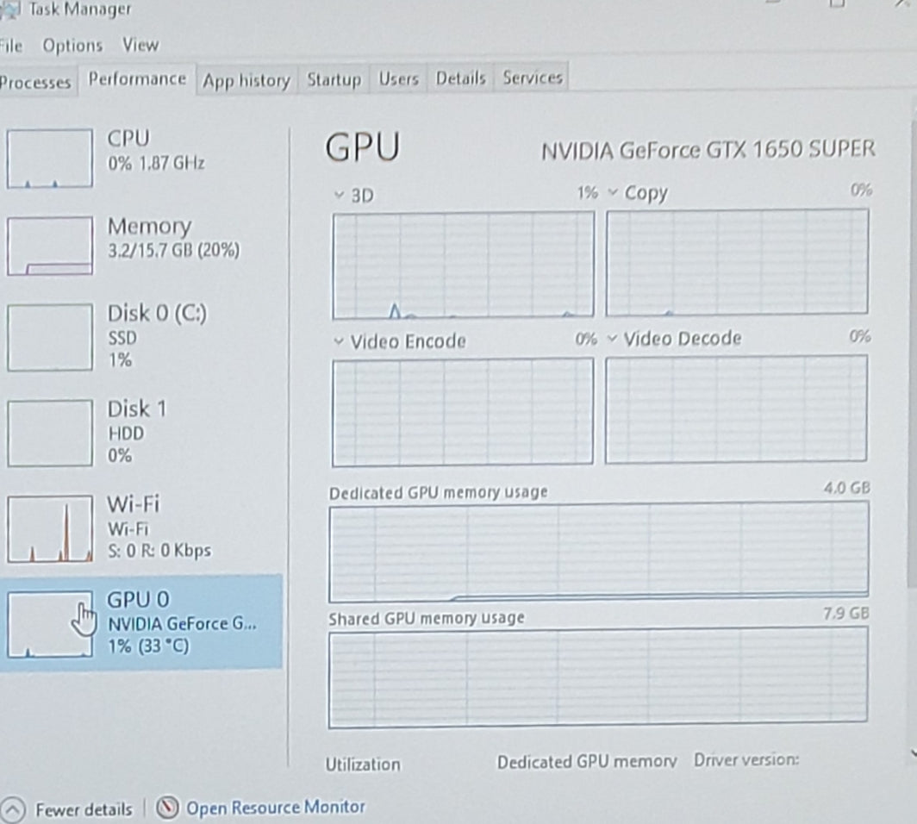Click the GPU heading text
Image resolution: width=917 pixels, height=824 pixels.
pyautogui.click(x=363, y=147)
